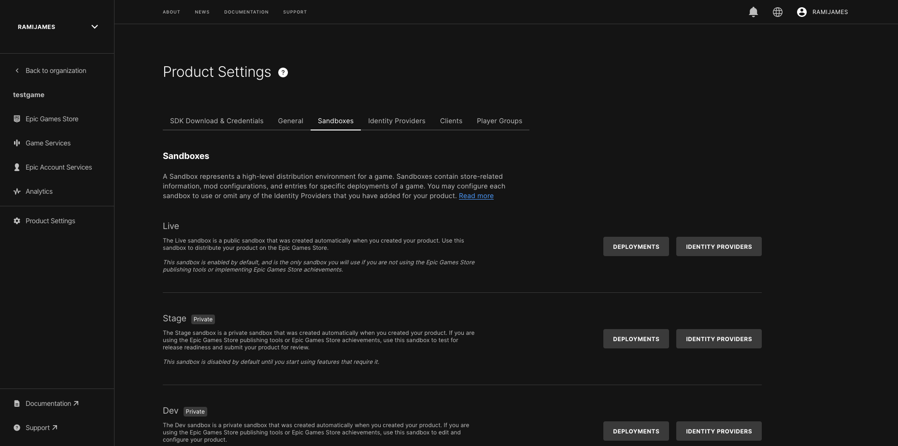Open the notifications bell
Viewport: 898px width, 446px height.
pyautogui.click(x=753, y=12)
